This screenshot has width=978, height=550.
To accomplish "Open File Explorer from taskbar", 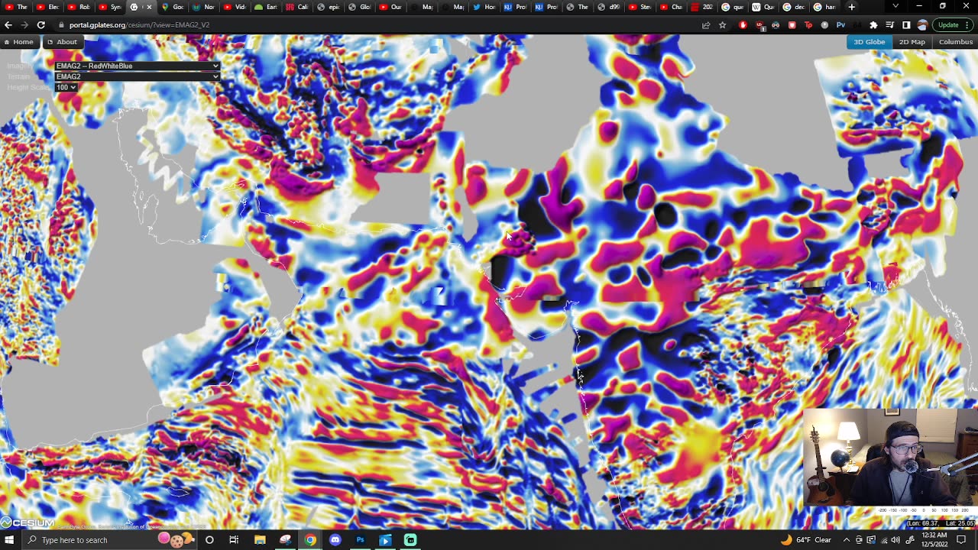I will point(260,540).
